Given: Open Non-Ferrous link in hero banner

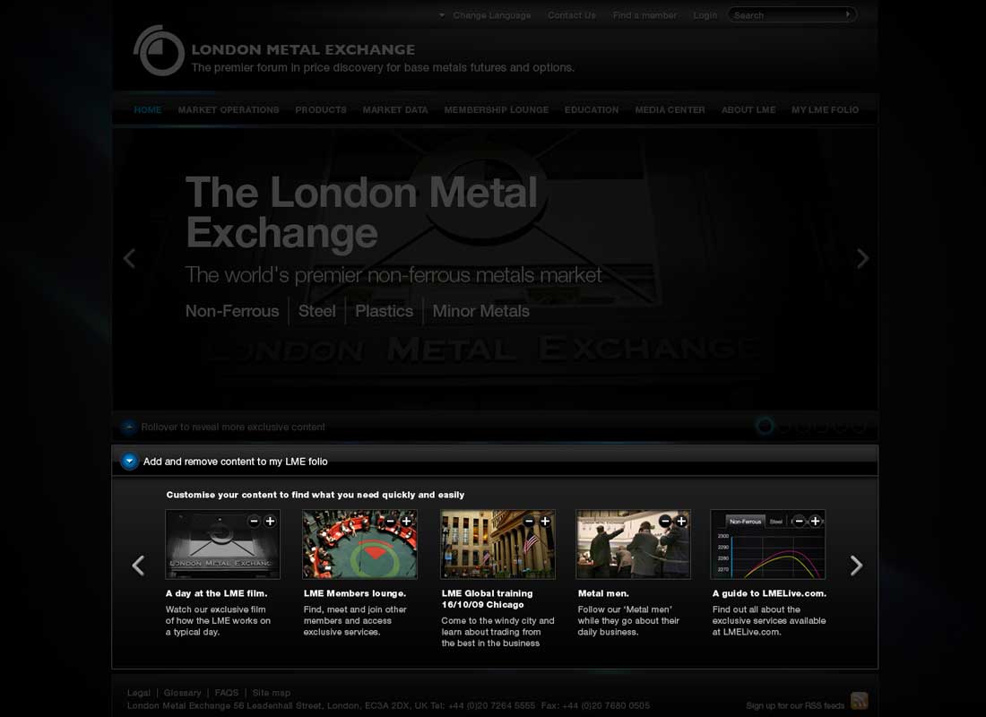Looking at the screenshot, I should point(232,311).
